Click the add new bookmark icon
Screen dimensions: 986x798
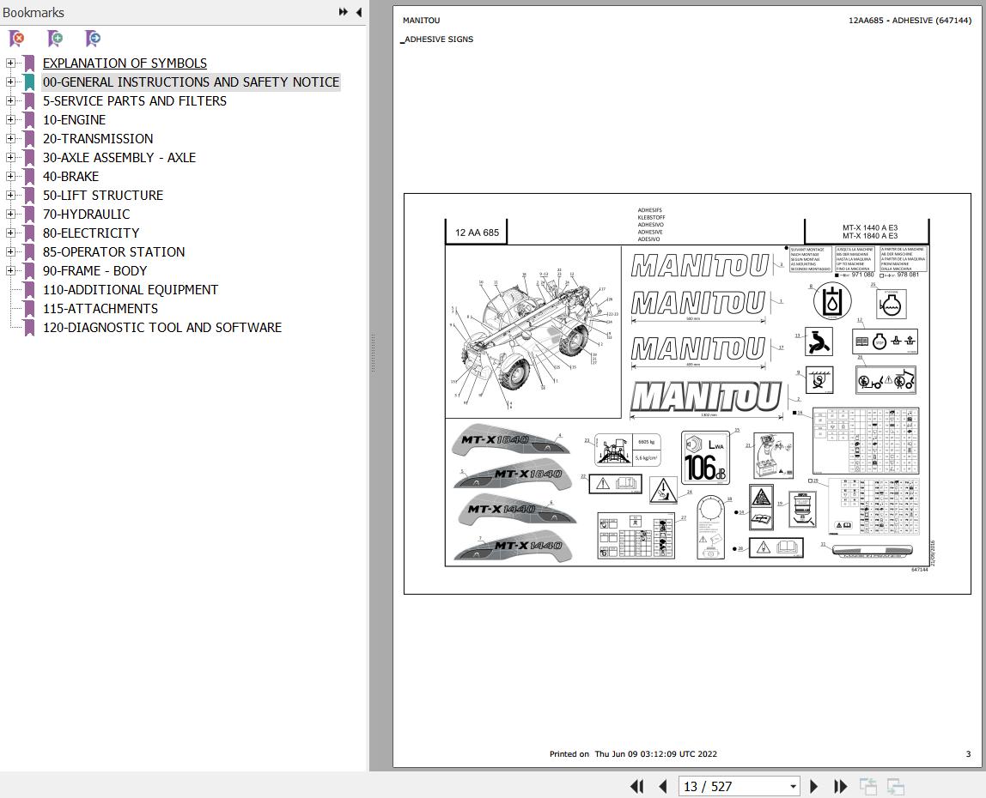[x=55, y=39]
